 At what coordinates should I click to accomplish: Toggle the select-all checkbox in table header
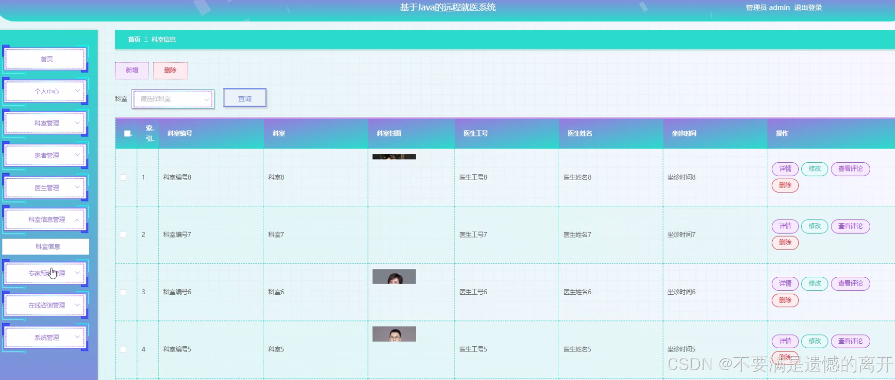tap(127, 133)
